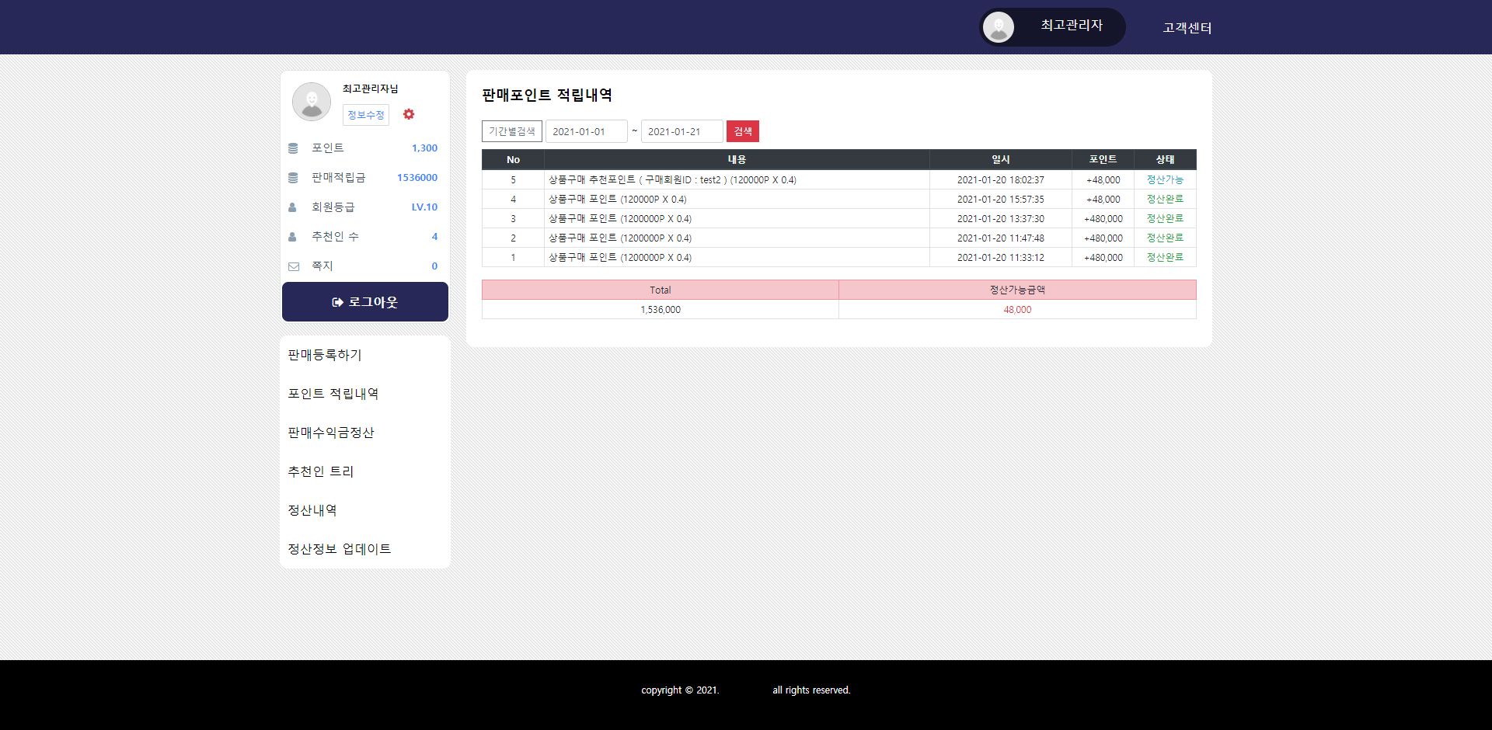The image size is (1492, 730).
Task: Click the sidebar profile avatar image
Action: tap(312, 102)
